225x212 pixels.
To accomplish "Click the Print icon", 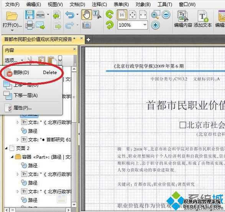I will (30, 25).
